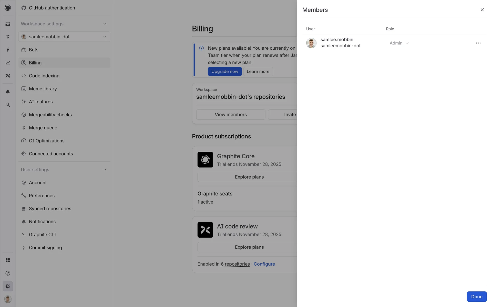This screenshot has width=492, height=307.
Task: Open Code indexing settings
Action: tap(44, 76)
